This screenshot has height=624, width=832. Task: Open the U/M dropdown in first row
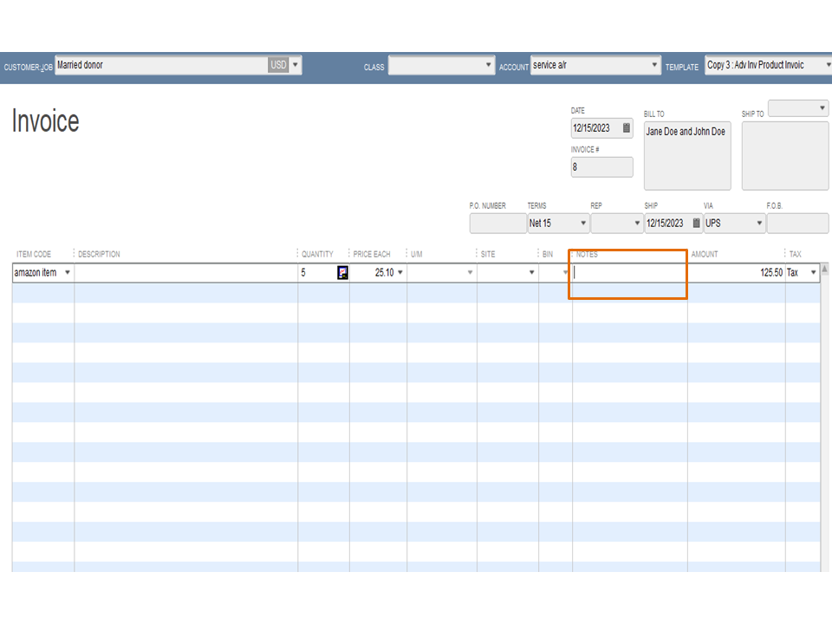pos(470,273)
